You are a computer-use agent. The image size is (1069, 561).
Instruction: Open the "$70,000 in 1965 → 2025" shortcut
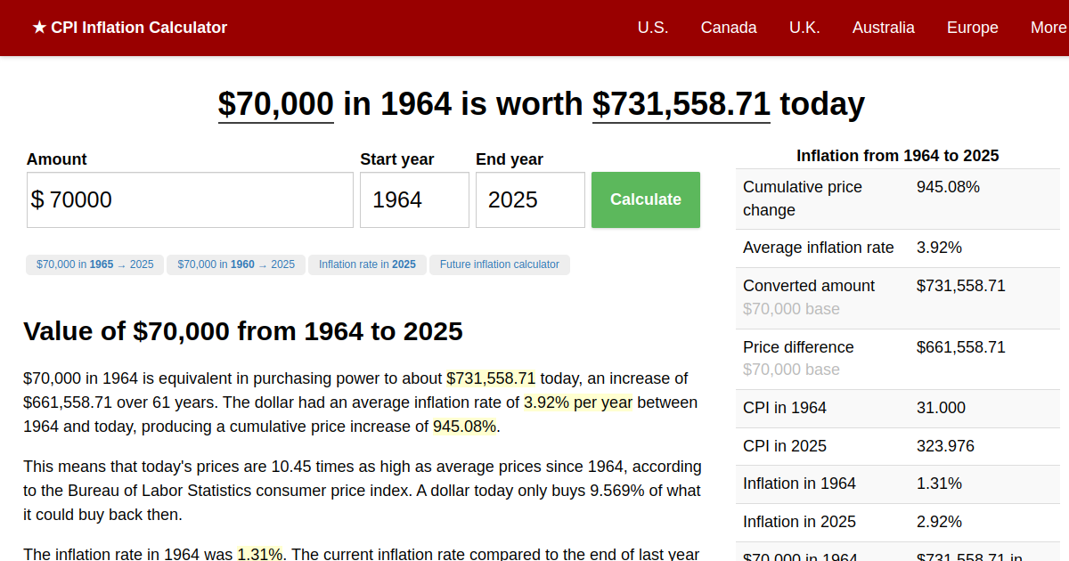click(x=94, y=264)
